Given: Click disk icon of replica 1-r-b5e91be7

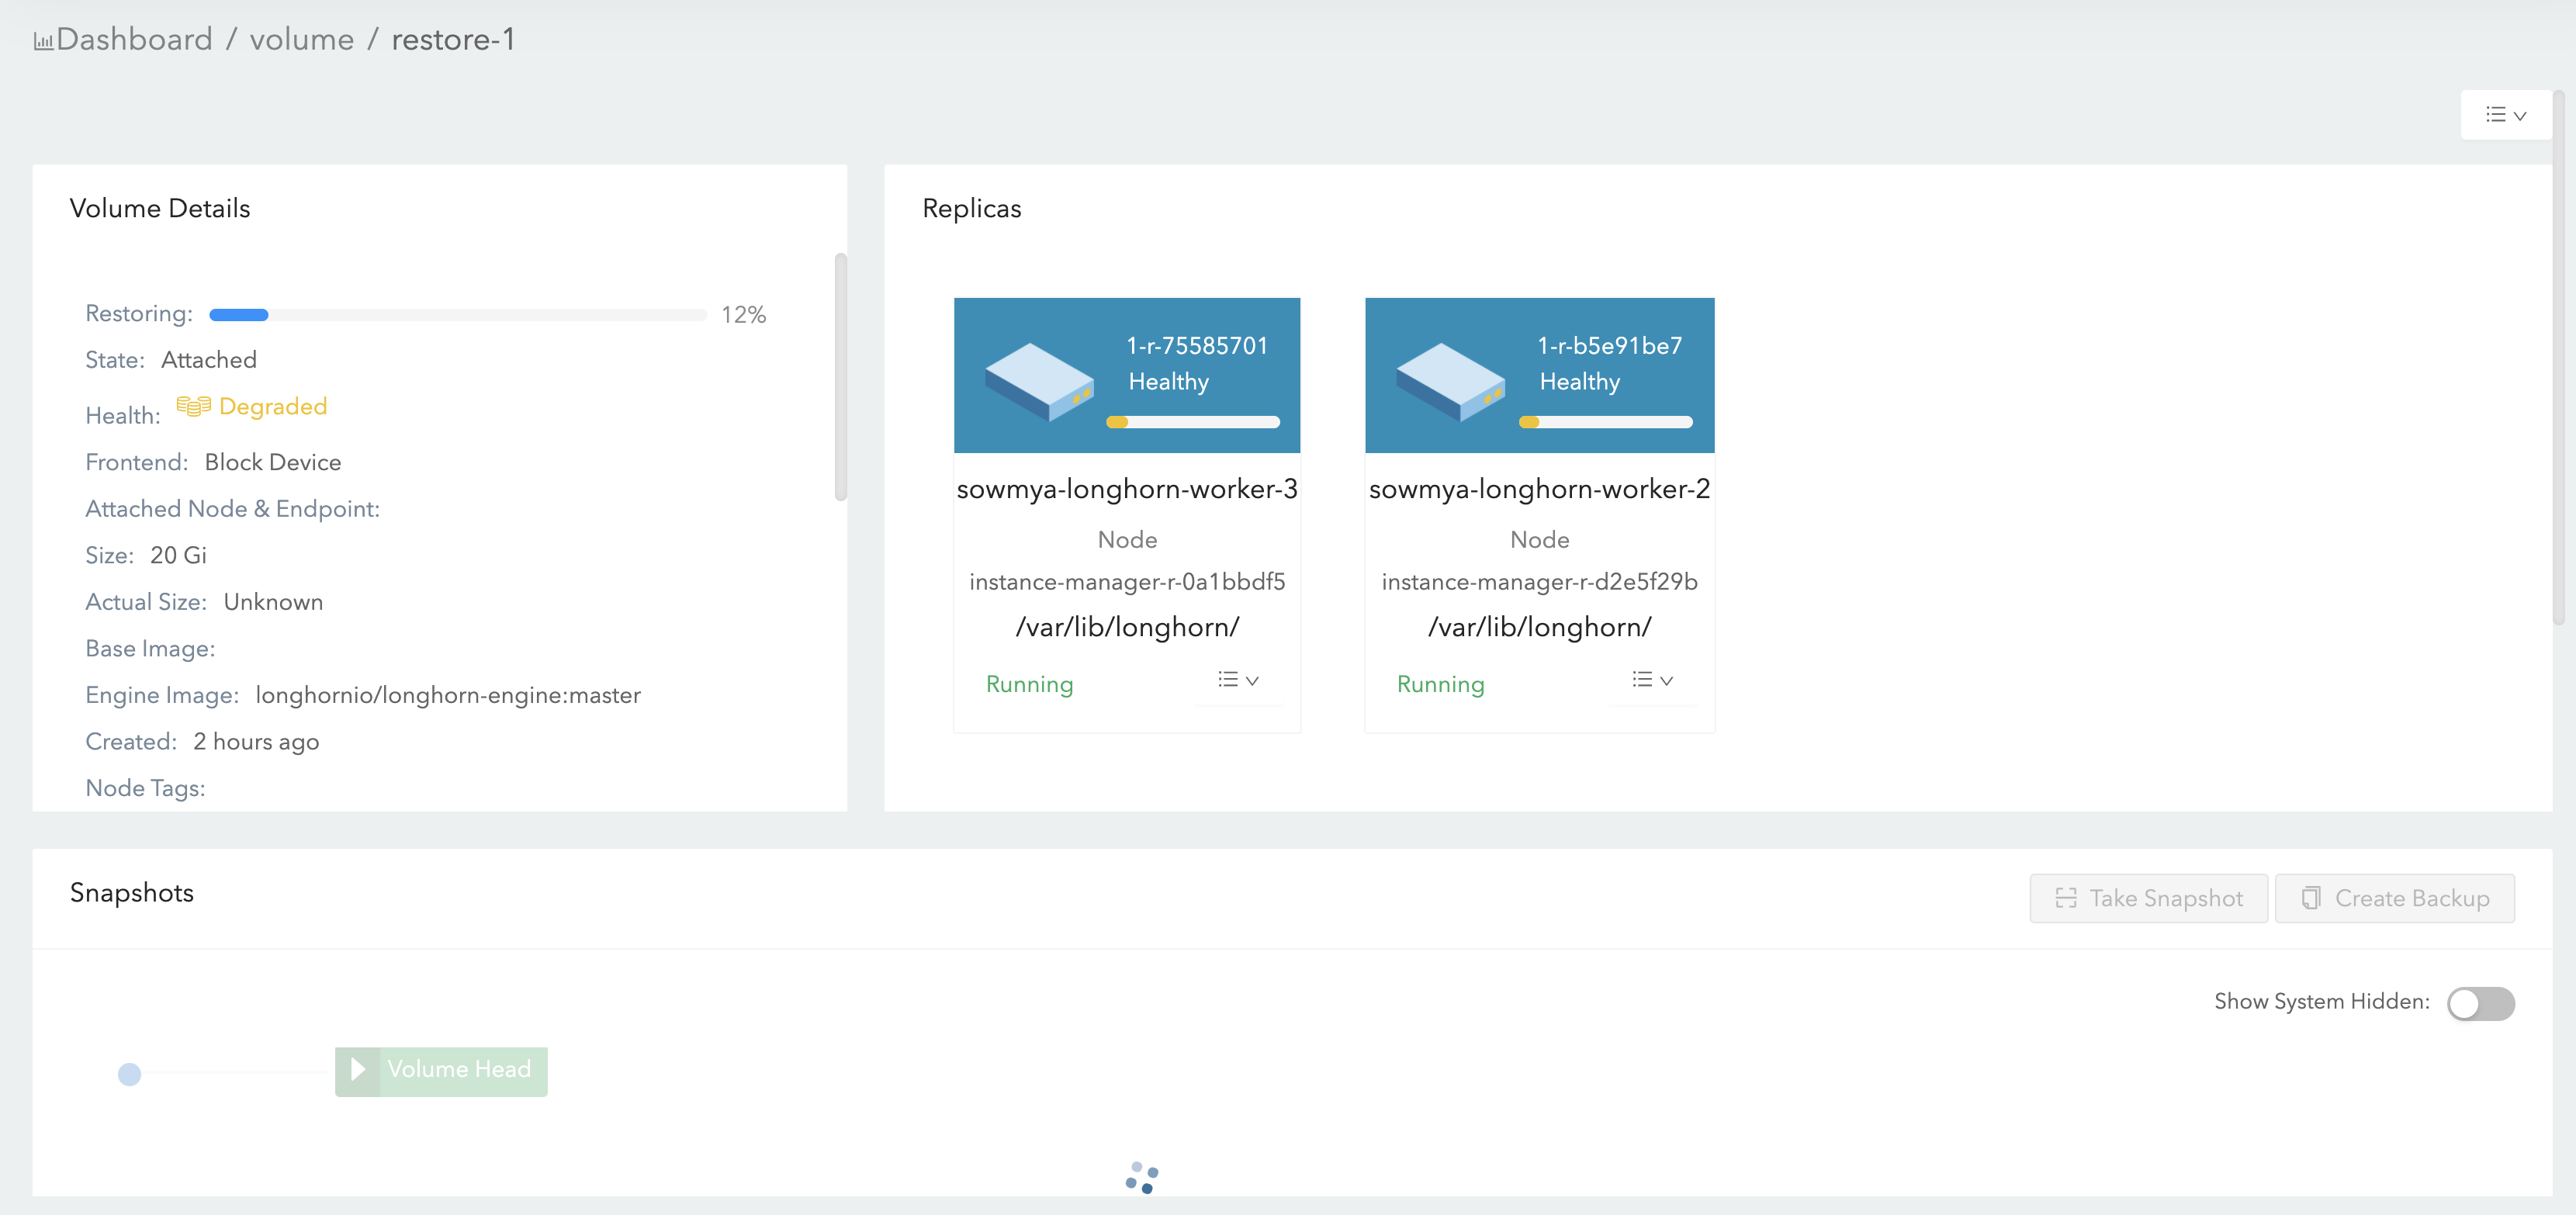Looking at the screenshot, I should 1449,381.
